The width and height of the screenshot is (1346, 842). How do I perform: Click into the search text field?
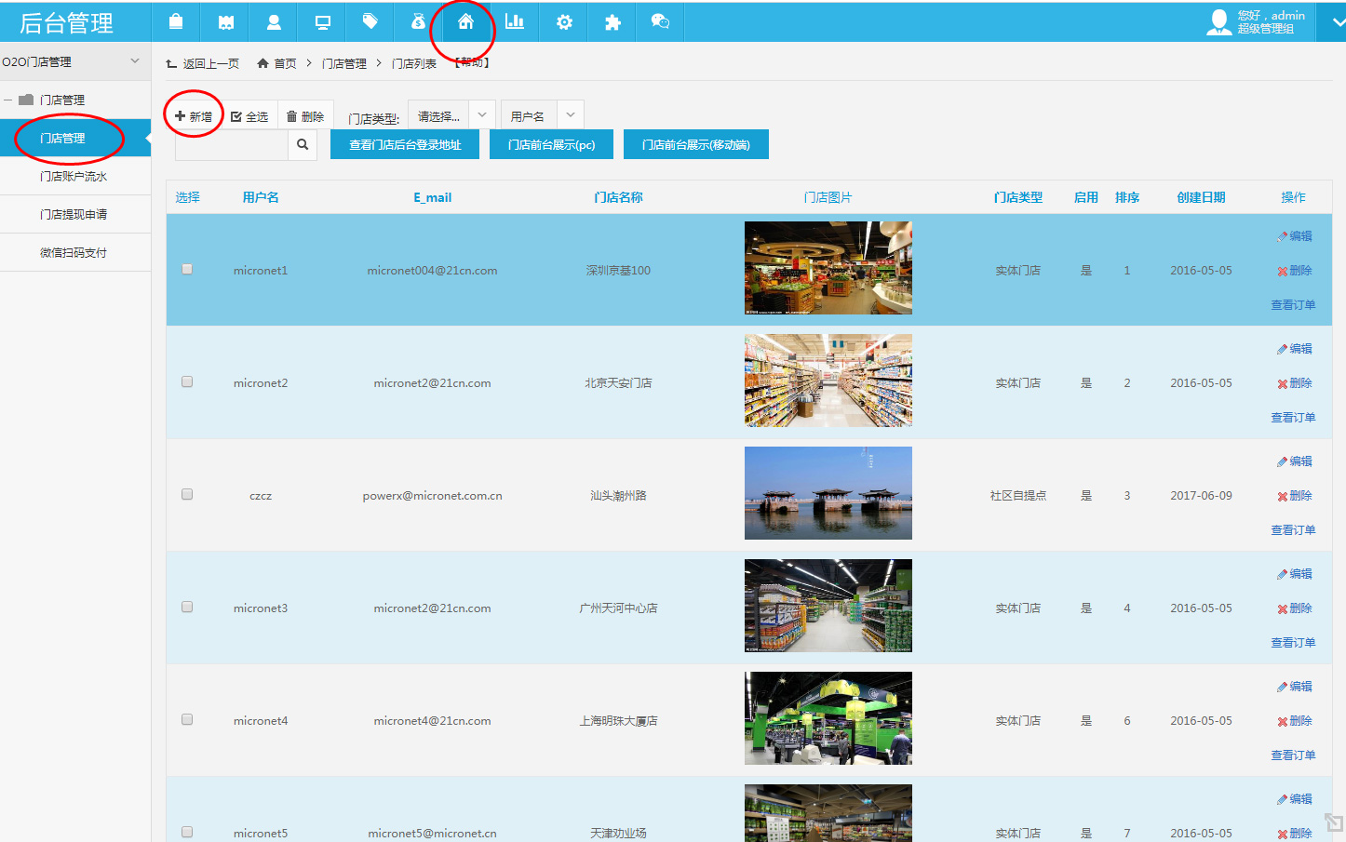click(x=232, y=144)
